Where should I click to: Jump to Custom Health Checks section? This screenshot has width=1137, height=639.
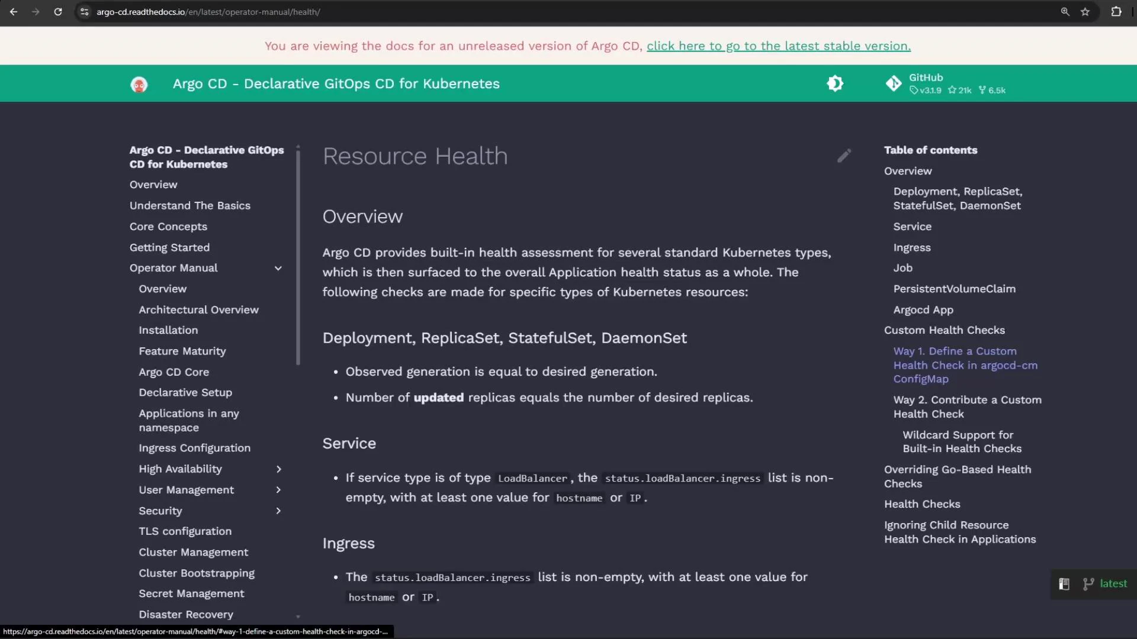(x=944, y=330)
